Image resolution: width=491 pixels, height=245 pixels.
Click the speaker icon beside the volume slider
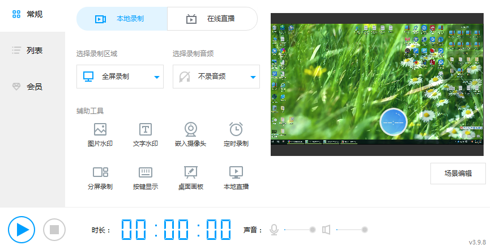tap(326, 230)
